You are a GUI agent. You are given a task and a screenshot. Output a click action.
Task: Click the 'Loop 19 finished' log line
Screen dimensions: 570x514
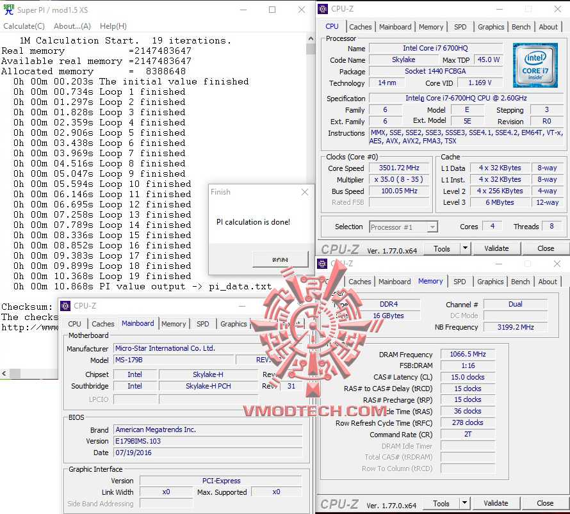pyautogui.click(x=102, y=276)
